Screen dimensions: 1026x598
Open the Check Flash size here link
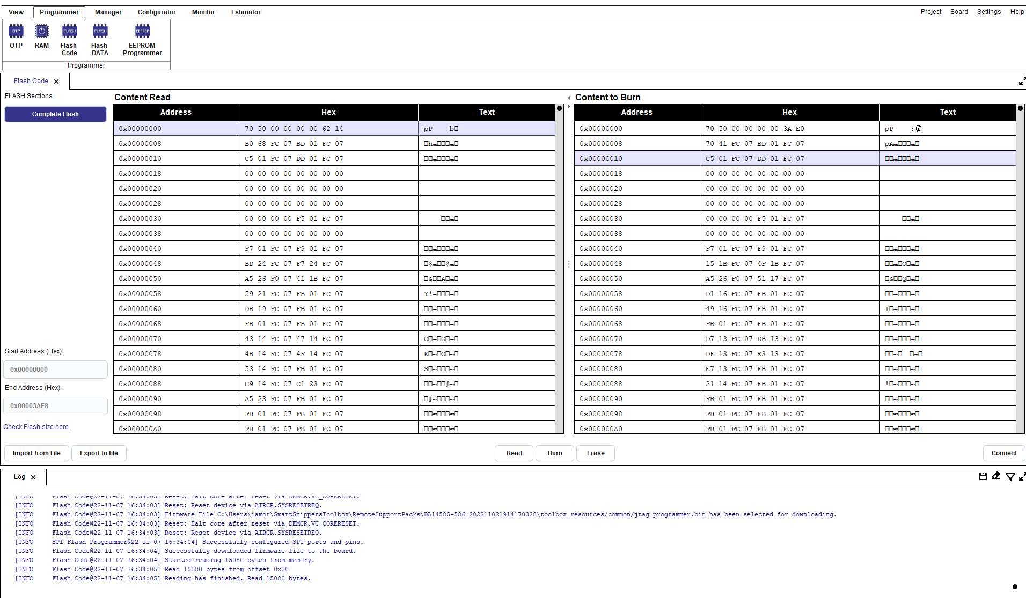(x=36, y=427)
